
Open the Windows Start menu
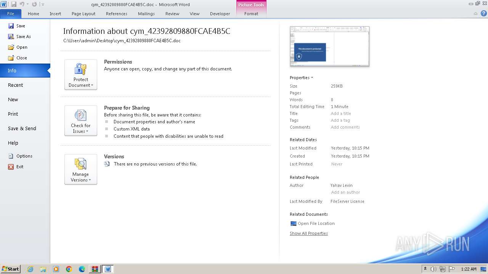[10, 269]
